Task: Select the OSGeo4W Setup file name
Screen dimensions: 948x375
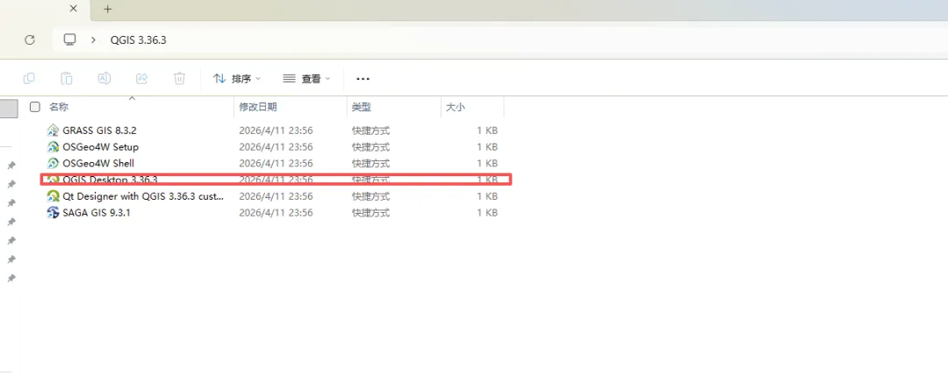Action: (100, 146)
